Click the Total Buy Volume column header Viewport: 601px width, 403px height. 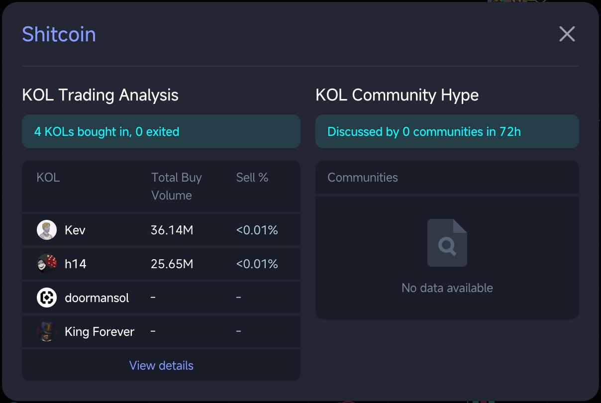click(177, 186)
